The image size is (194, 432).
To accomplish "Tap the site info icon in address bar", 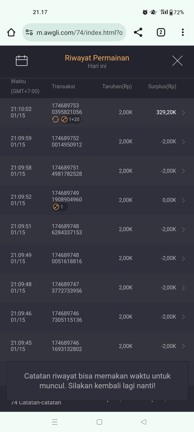I will point(29,32).
